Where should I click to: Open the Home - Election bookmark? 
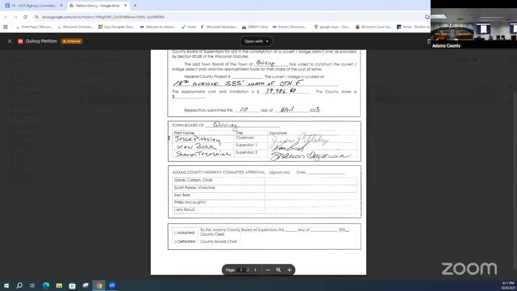click(x=413, y=27)
